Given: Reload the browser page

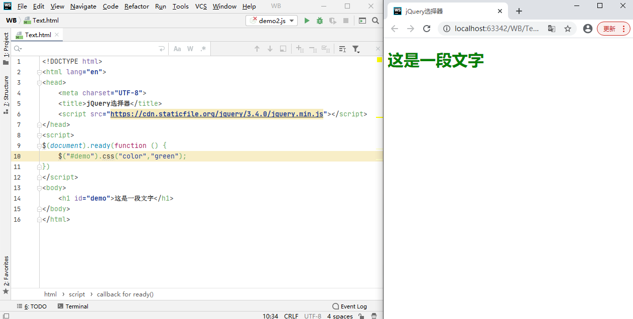Looking at the screenshot, I should click(x=427, y=29).
